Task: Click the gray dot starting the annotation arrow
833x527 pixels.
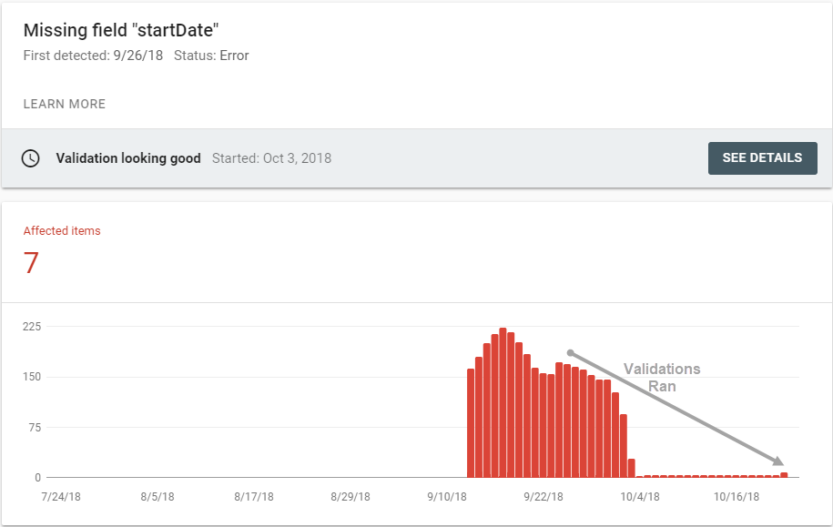Action: [570, 353]
